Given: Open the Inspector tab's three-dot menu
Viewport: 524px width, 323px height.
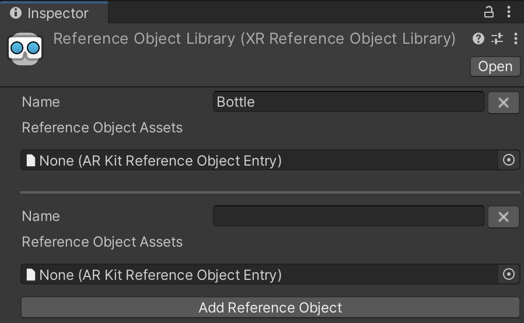Looking at the screenshot, I should point(510,12).
